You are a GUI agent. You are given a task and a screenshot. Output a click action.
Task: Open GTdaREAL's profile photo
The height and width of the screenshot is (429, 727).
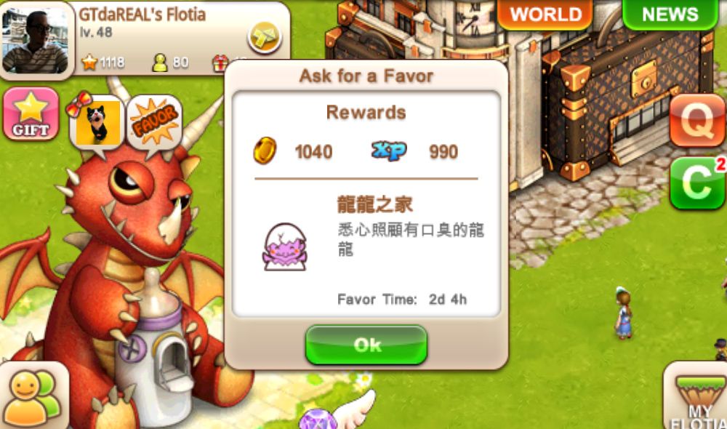pos(35,41)
